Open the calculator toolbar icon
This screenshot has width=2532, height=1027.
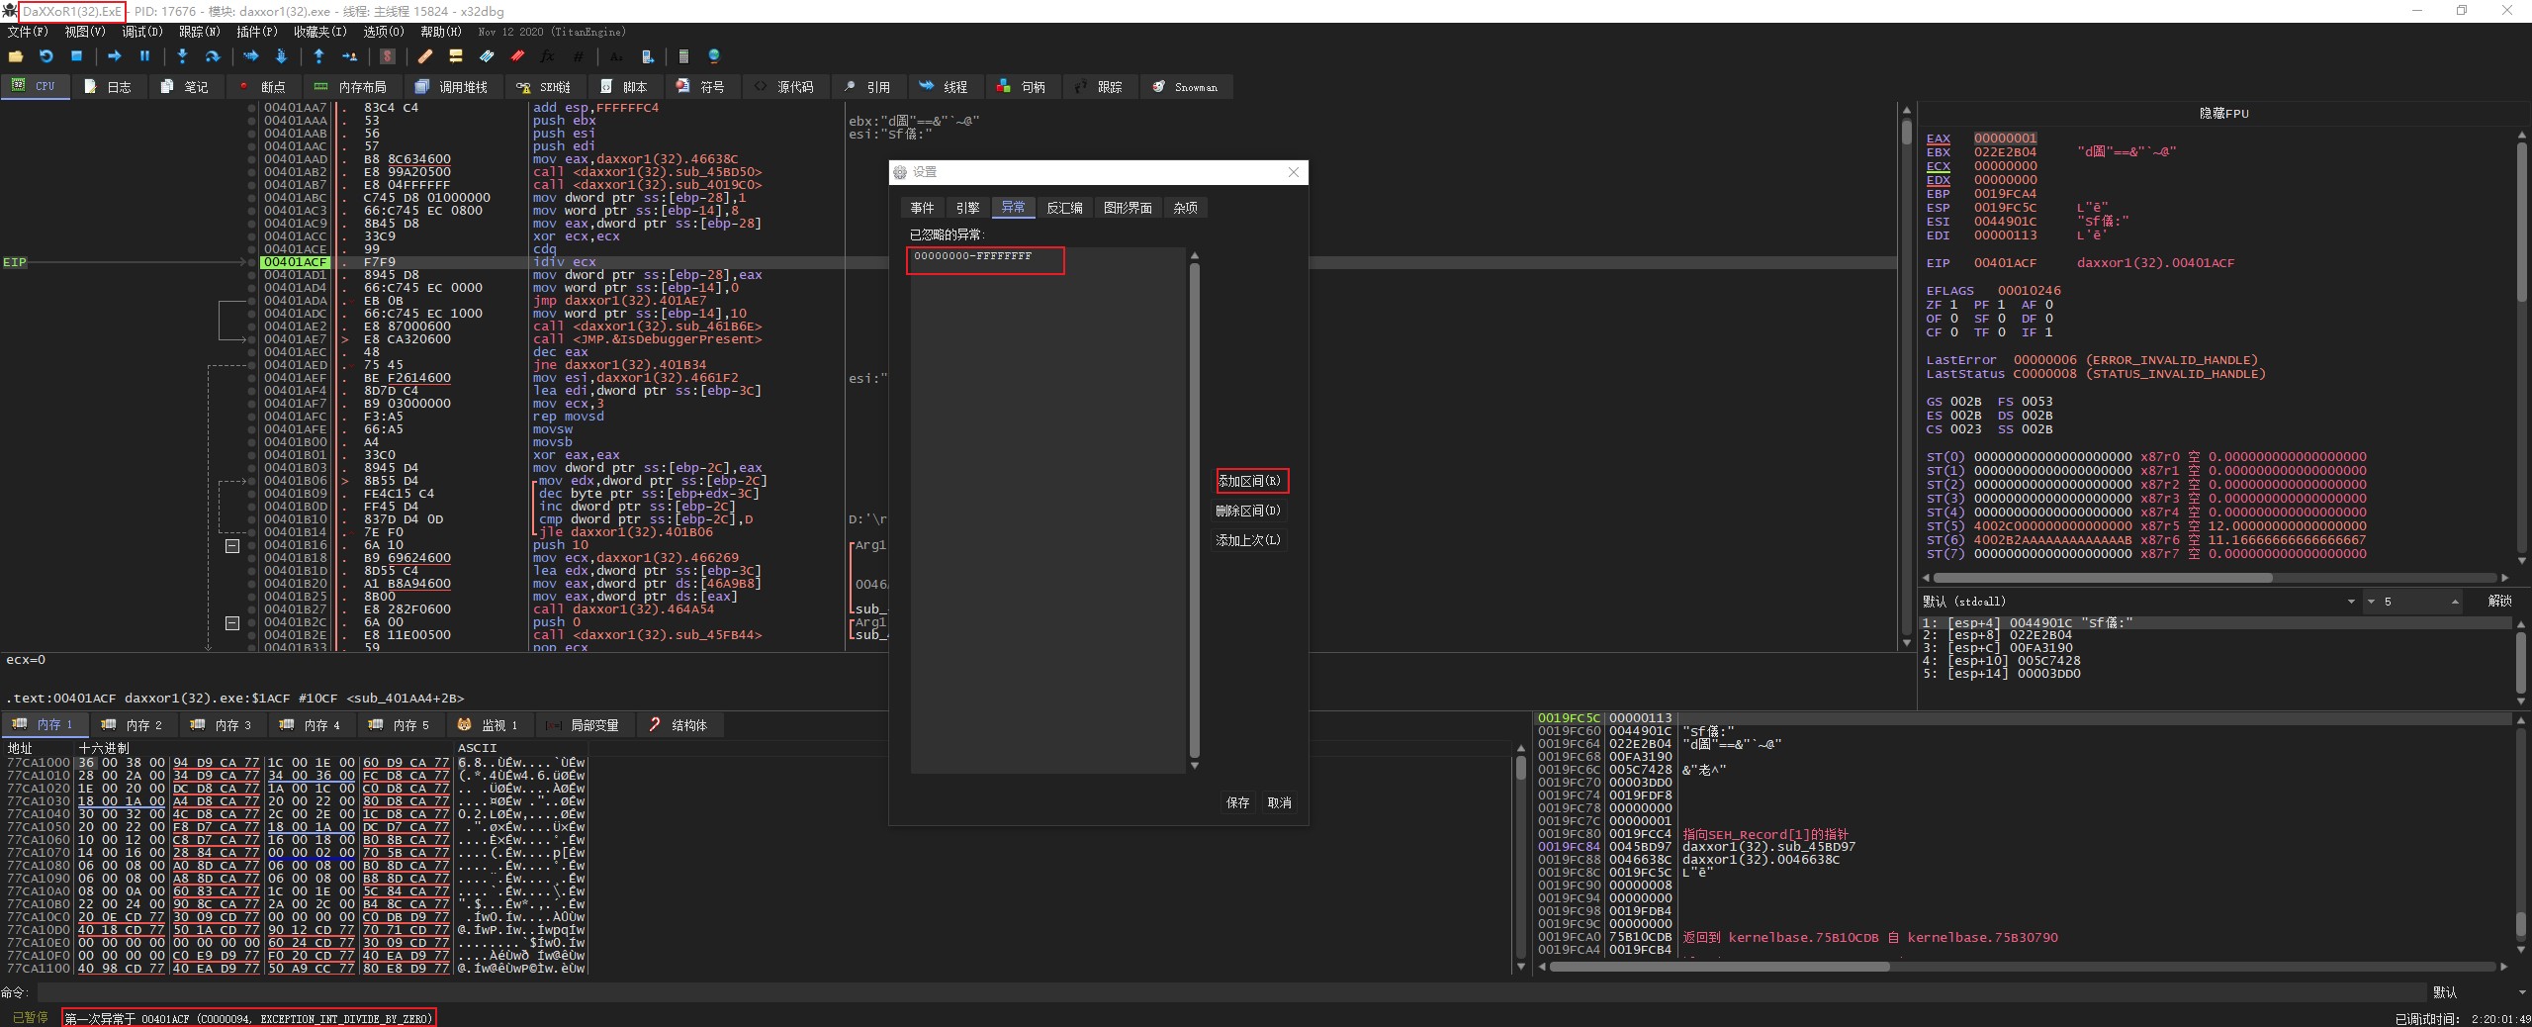pos(683,56)
